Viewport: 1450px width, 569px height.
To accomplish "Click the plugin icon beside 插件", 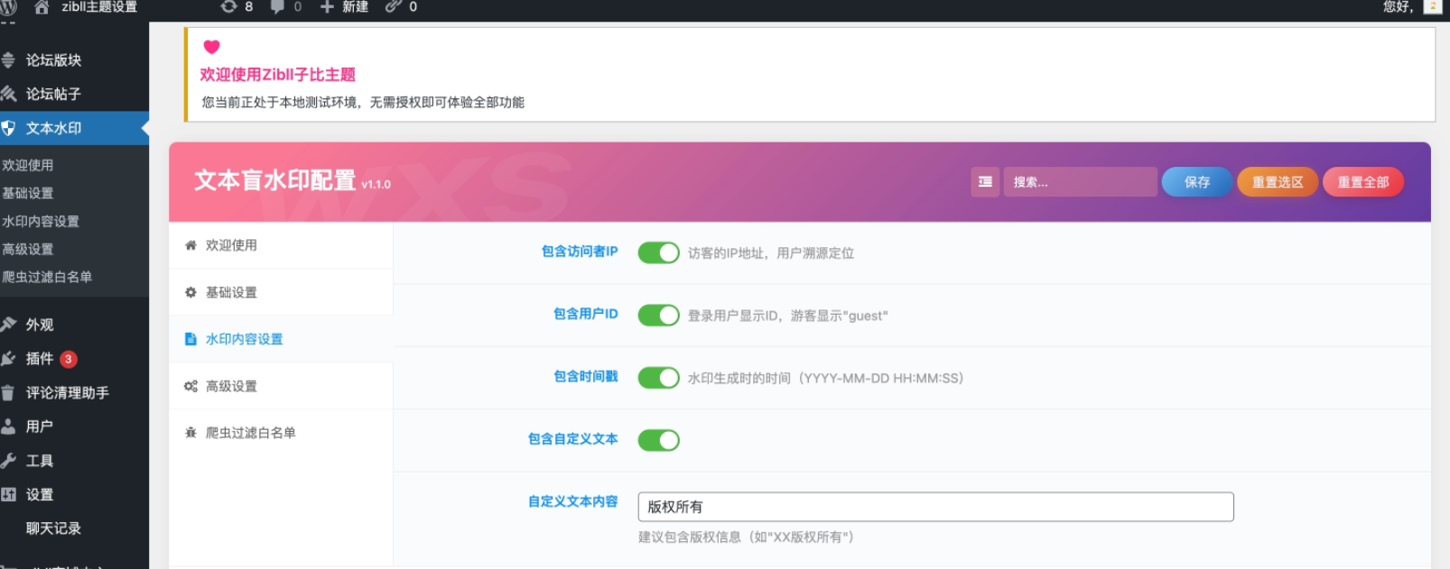I will tap(9, 359).
